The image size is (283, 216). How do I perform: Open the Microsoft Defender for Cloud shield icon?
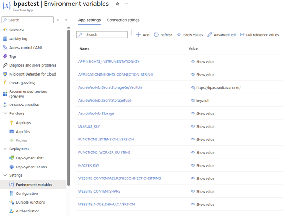(5, 74)
